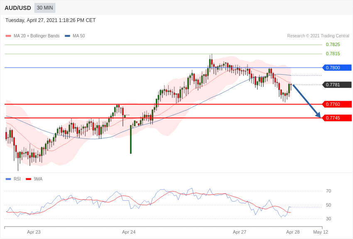Click the tall green candle wick near Apr 24
353x239 pixels.
(131, 139)
